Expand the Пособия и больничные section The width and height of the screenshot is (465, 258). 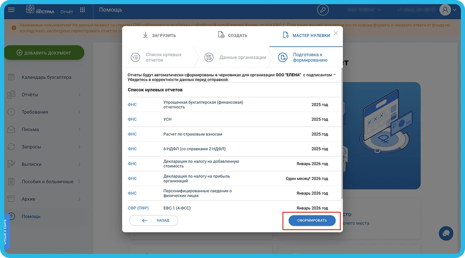pos(79,182)
